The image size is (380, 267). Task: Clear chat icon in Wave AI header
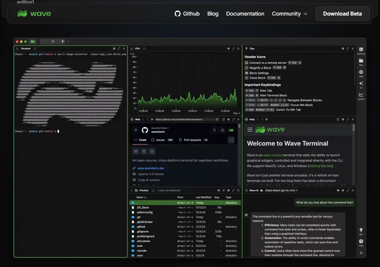(x=338, y=190)
